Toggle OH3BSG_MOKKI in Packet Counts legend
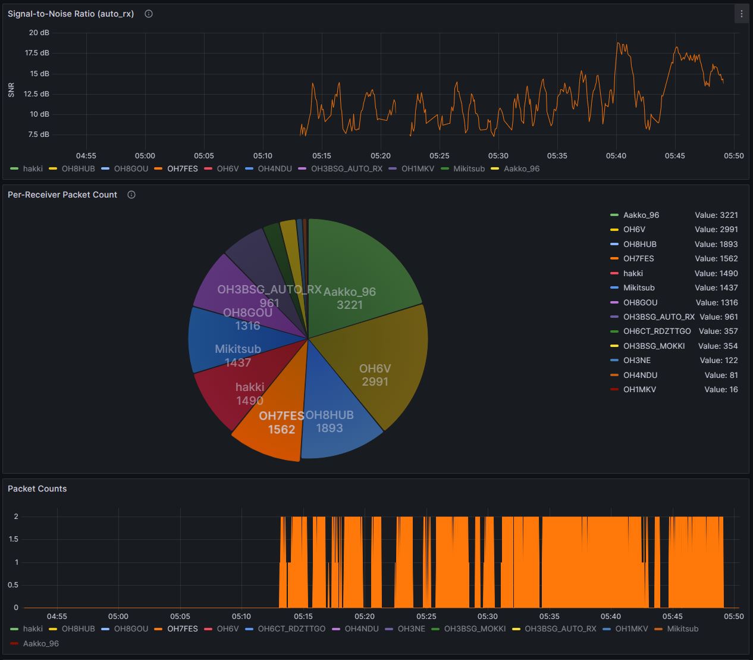753x660 pixels. 474,629
